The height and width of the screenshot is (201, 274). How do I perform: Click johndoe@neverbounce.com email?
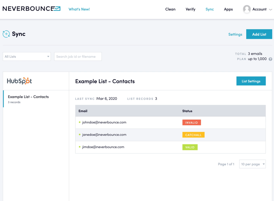coord(104,122)
